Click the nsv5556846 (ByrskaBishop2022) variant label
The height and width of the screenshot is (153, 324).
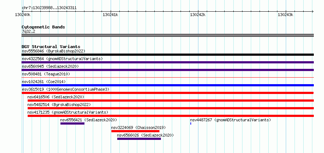[x=54, y=51]
